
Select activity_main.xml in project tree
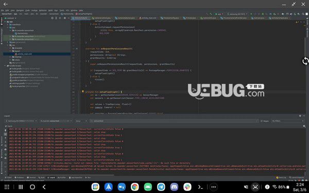pos(23,54)
